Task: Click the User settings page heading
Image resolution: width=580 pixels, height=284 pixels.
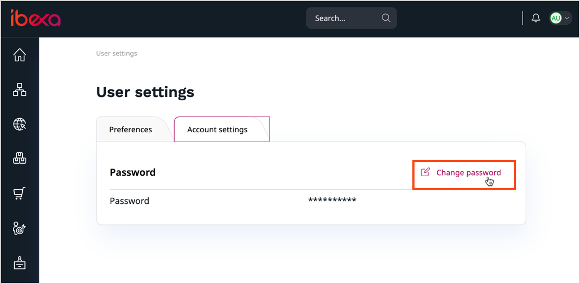Action: pos(145,92)
